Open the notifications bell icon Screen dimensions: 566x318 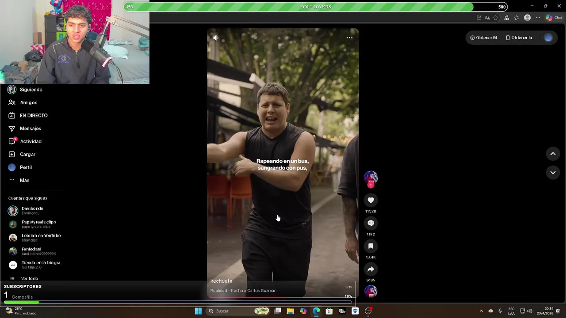[x=558, y=311]
